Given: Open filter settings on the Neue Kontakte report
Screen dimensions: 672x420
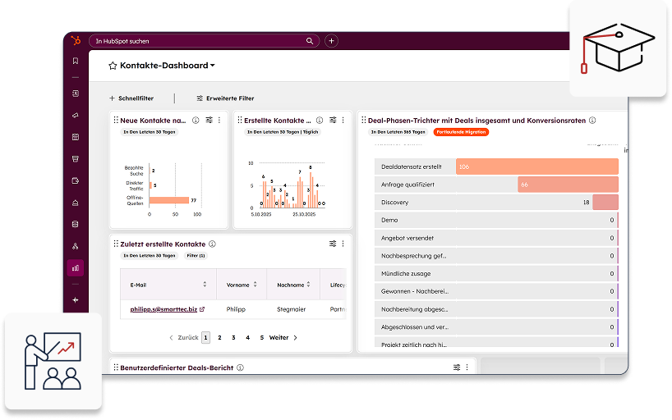Looking at the screenshot, I should pyautogui.click(x=209, y=120).
